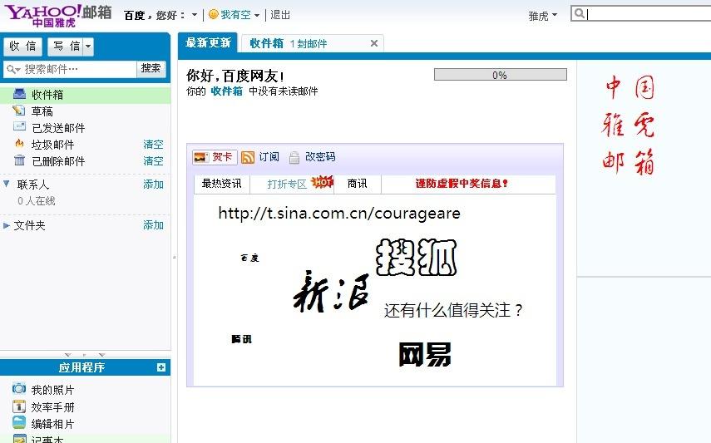The height and width of the screenshot is (443, 711).
Task: Click the 新浪 calligraphy text in ad
Action: [x=331, y=292]
